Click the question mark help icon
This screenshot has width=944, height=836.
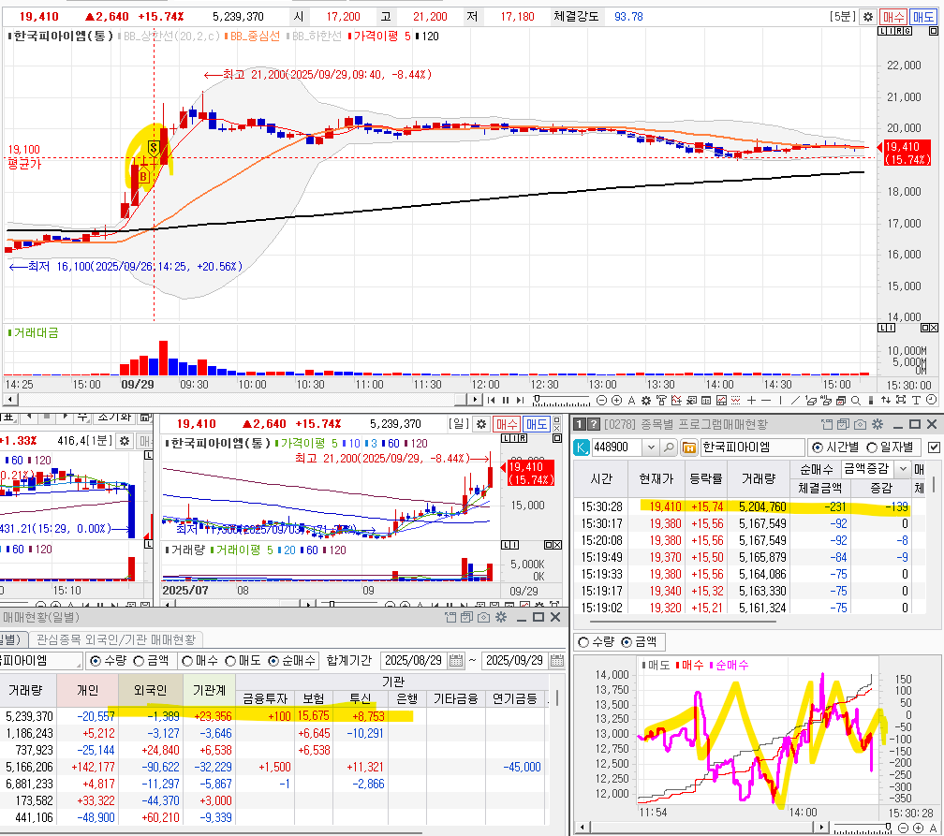click(593, 424)
